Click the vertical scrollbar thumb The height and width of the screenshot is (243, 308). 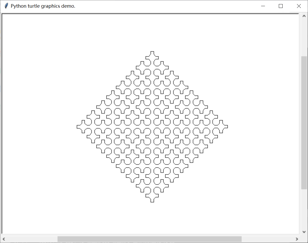click(x=304, y=123)
